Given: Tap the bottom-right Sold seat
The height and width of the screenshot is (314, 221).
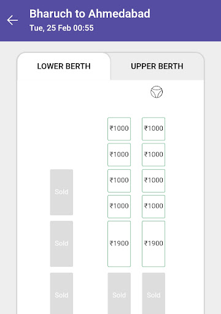Looking at the screenshot, I should (x=153, y=293).
